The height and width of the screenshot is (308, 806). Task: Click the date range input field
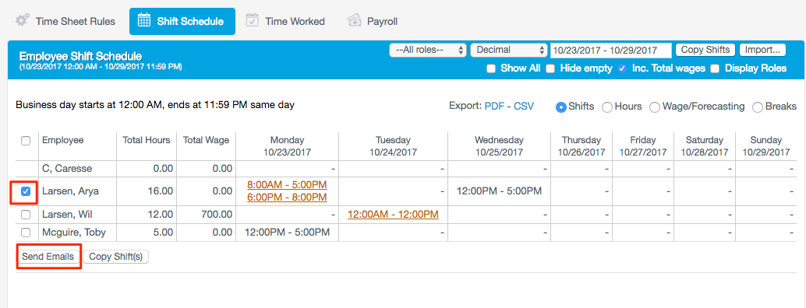[x=610, y=51]
